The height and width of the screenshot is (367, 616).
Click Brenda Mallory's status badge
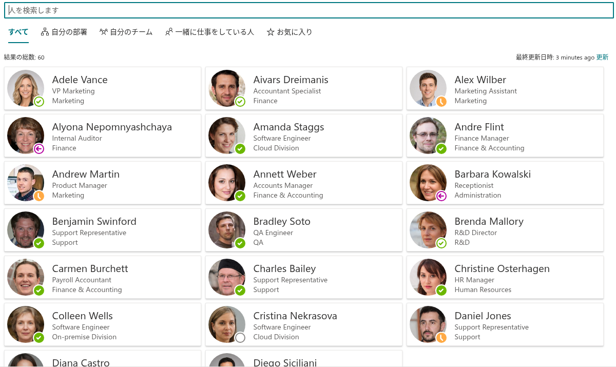(x=441, y=243)
